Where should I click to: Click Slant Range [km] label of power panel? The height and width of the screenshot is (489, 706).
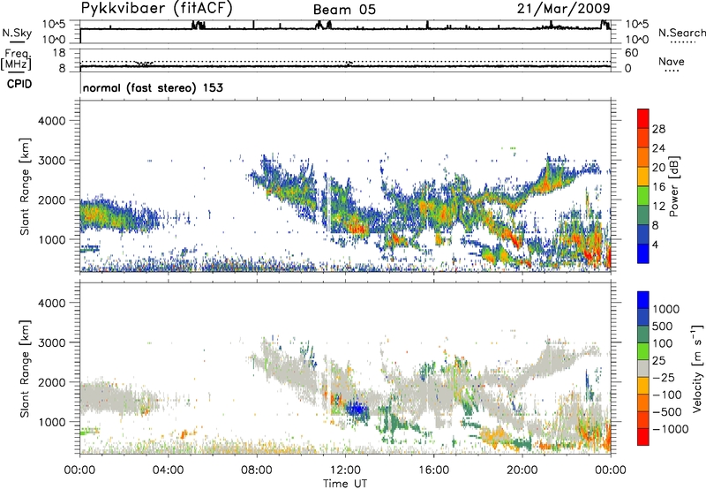point(25,186)
